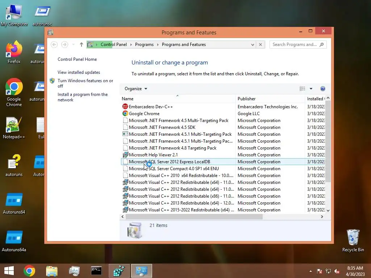Click the muted volume tray icon
371x278 pixels.
pos(337,271)
